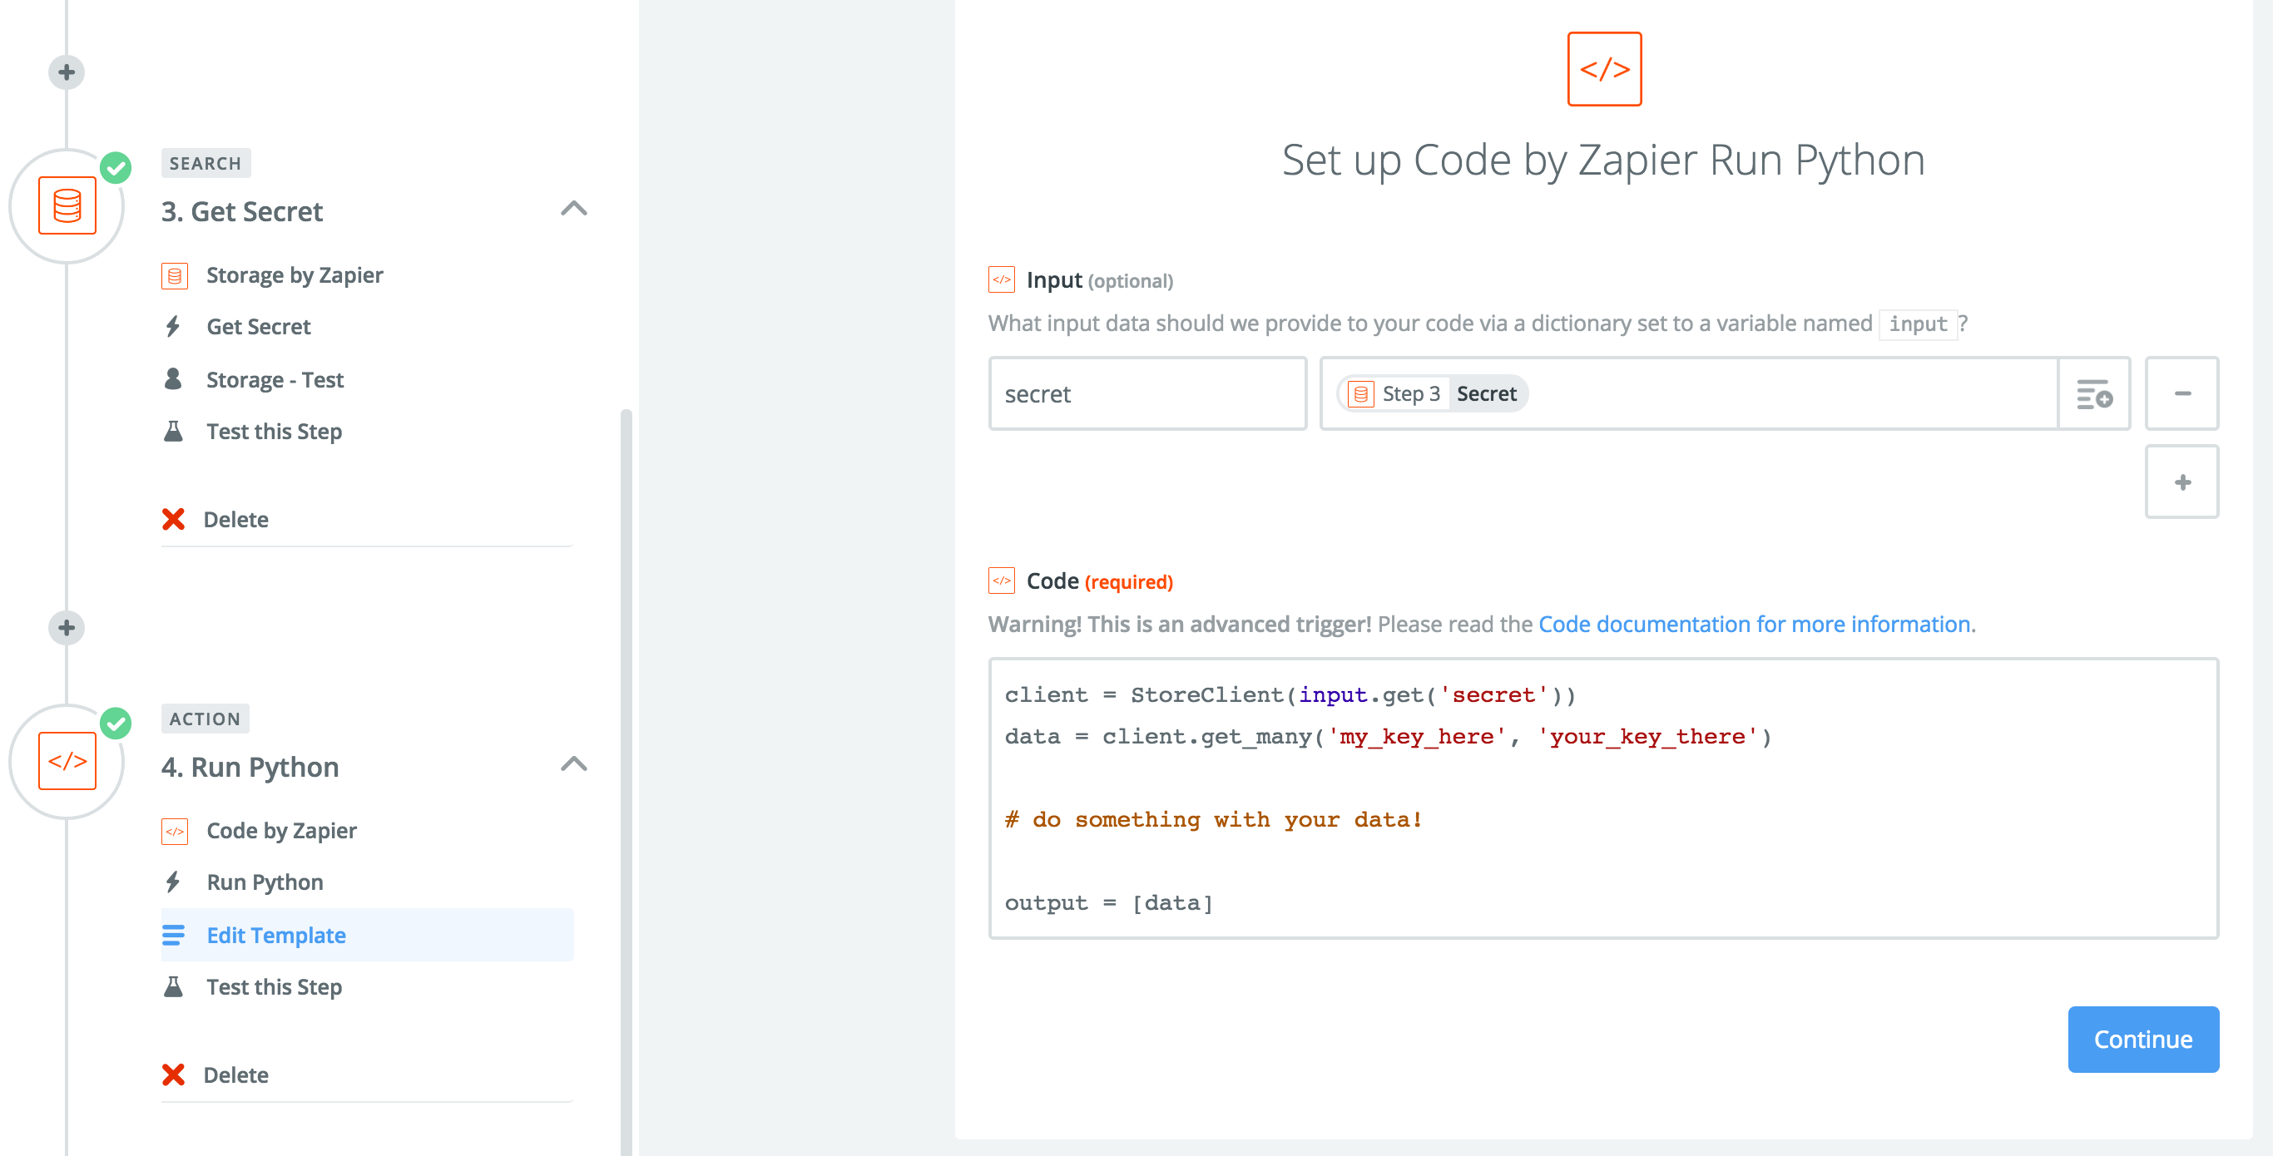
Task: Collapse the 3. Get Secret step chevron
Action: click(573, 209)
